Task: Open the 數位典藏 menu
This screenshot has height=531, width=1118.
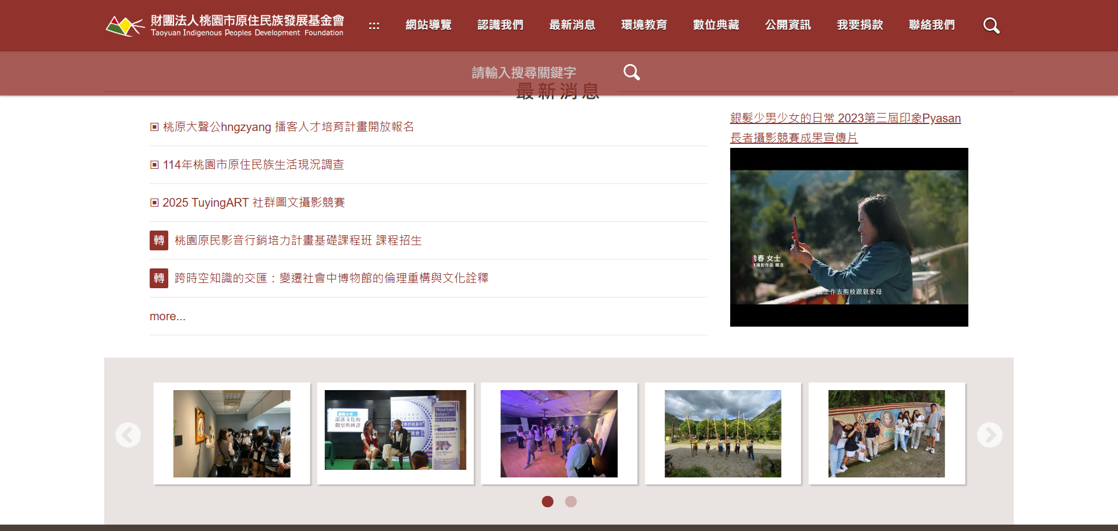Action: pos(716,25)
